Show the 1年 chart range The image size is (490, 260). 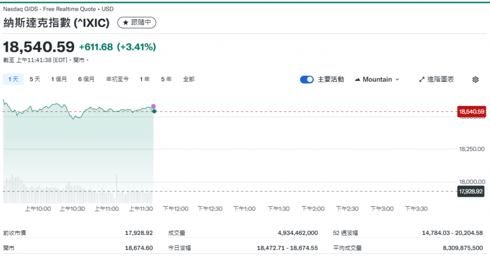[x=145, y=79]
